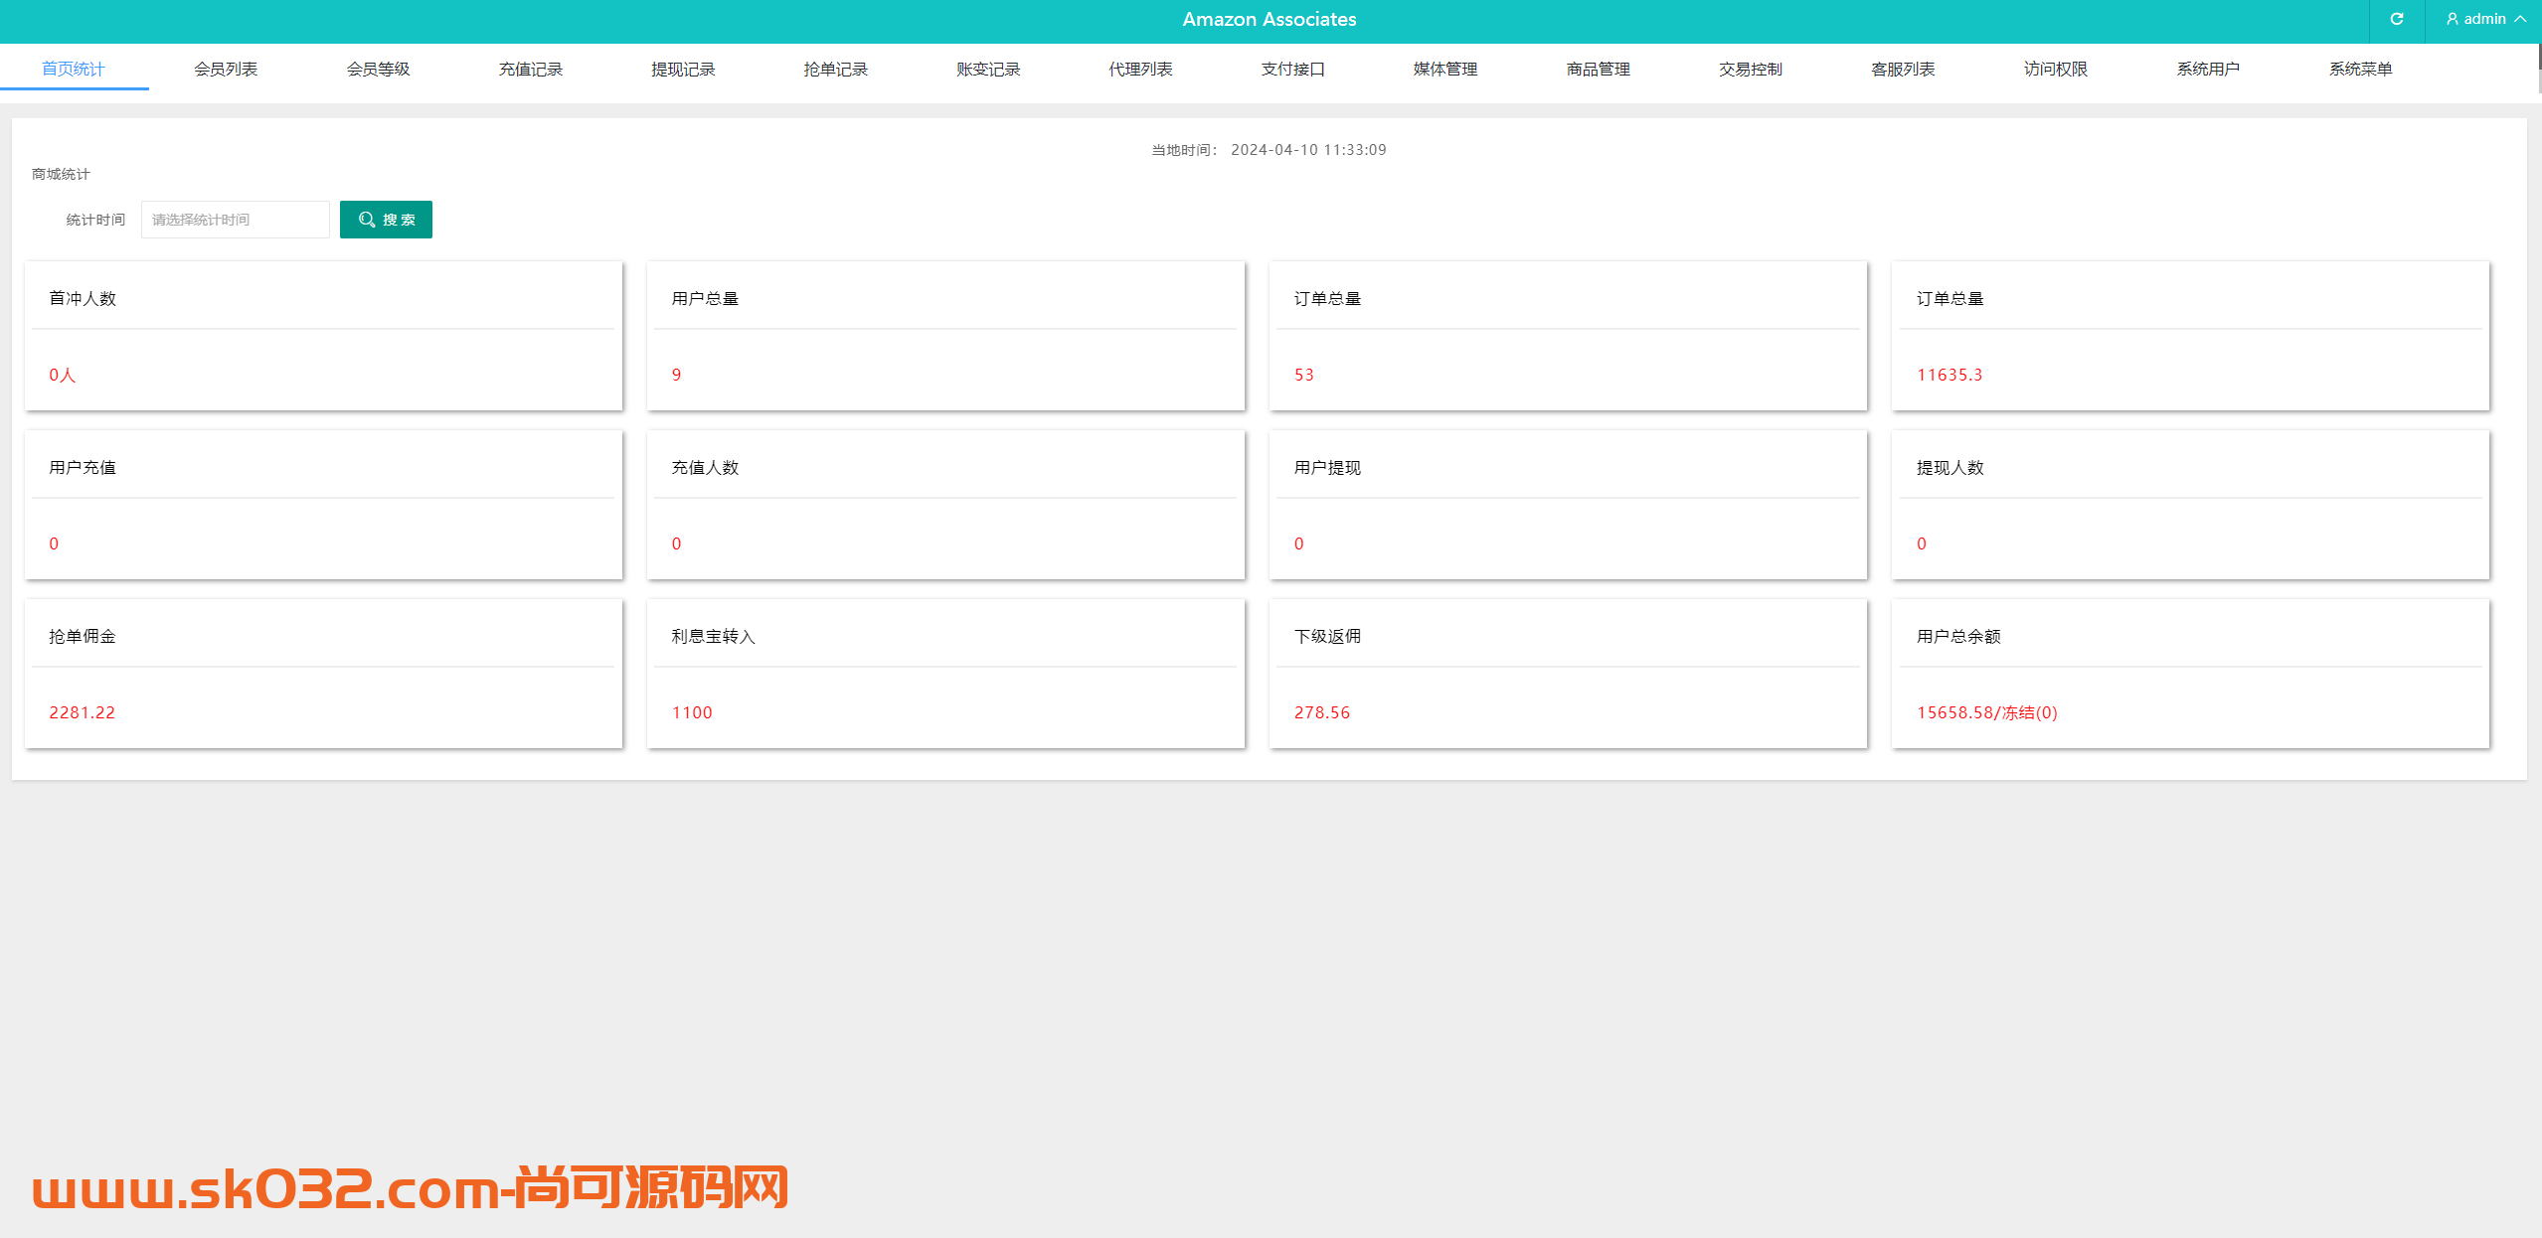Click the 用户总余额 card title
Screen dimensions: 2542x1238
[1958, 636]
